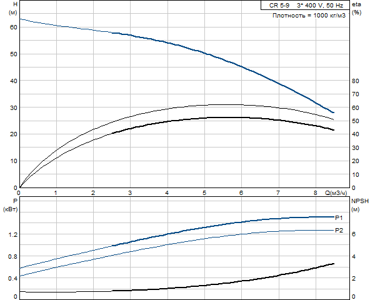This screenshot has width=370, height=300.
Task: Click the Q(м3/ч) flow axis label
Action: coord(336,193)
